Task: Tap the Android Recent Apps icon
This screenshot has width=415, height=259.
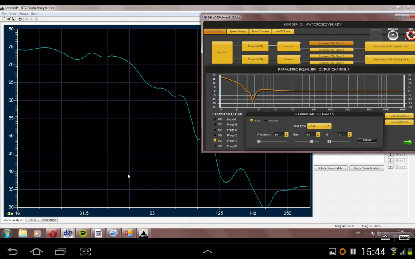Action: coord(61,251)
